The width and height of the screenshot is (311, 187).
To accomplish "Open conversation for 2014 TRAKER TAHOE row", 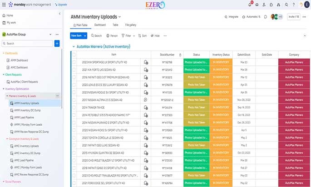I will [x=146, y=108].
